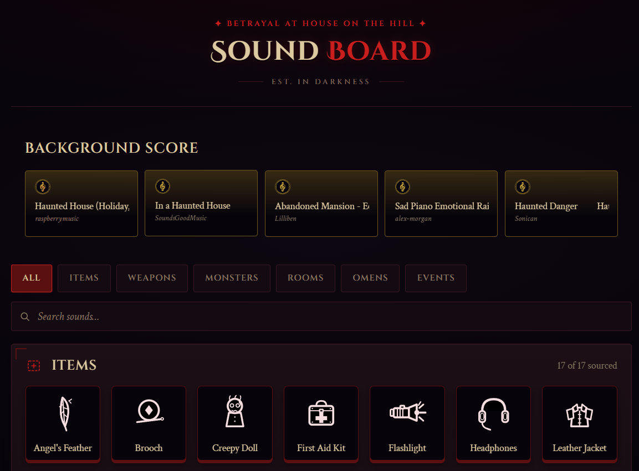Click the ITEMS section heading text
The height and width of the screenshot is (471, 639).
point(74,365)
